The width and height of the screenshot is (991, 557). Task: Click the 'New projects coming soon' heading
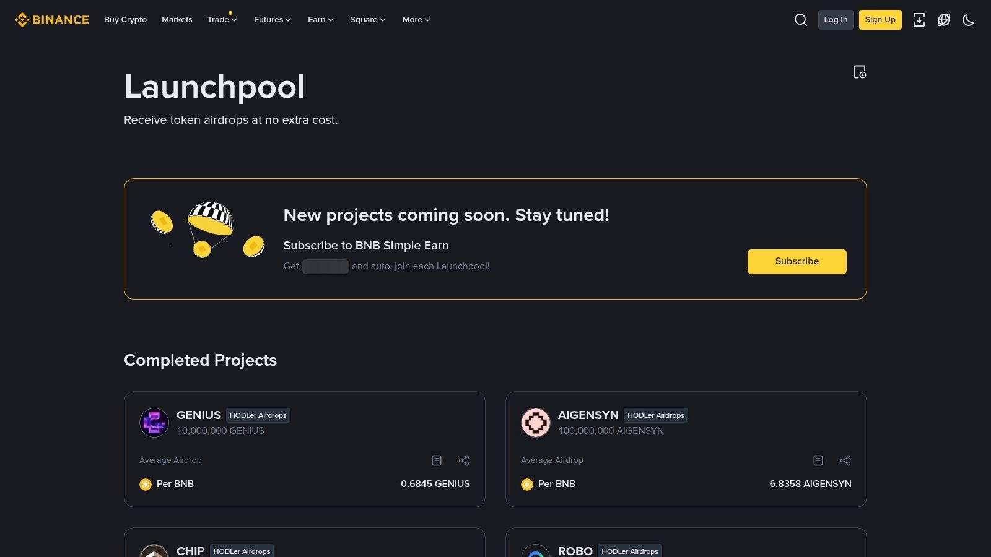coord(447,215)
